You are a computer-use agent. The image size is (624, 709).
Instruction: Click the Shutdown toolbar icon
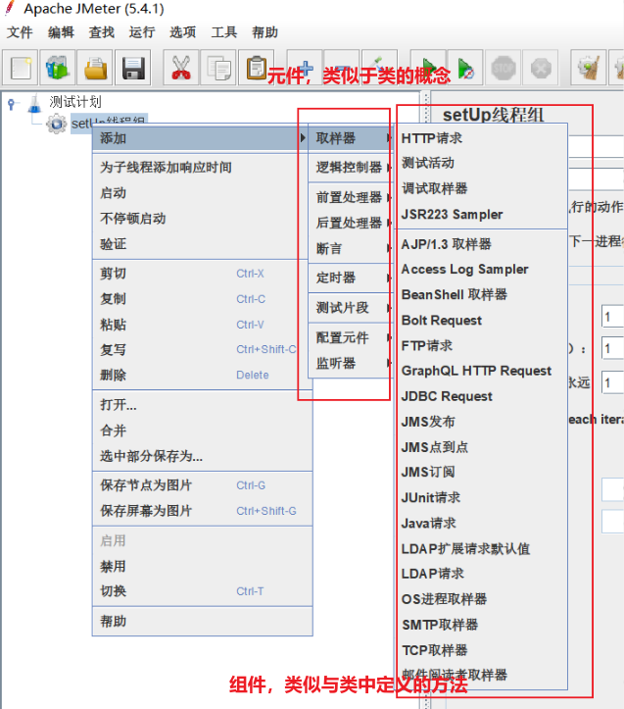pos(541,68)
